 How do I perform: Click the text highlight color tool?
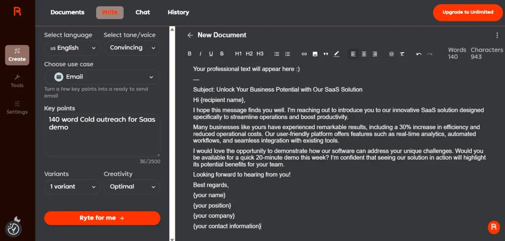pyautogui.click(x=336, y=54)
